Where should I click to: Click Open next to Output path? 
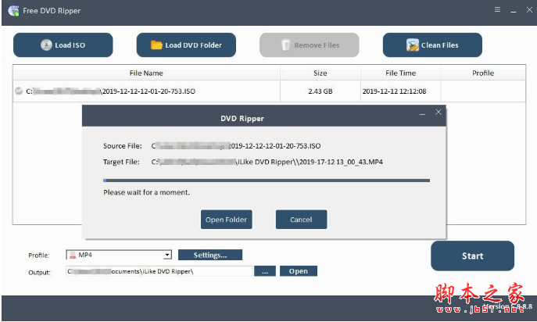pos(299,271)
